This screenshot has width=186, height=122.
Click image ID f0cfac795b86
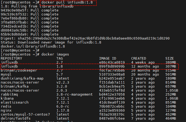coord(112,70)
